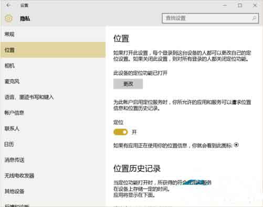Click the 此设备的定位功能已打开 status text
The width and height of the screenshot is (263, 207).
tap(141, 73)
